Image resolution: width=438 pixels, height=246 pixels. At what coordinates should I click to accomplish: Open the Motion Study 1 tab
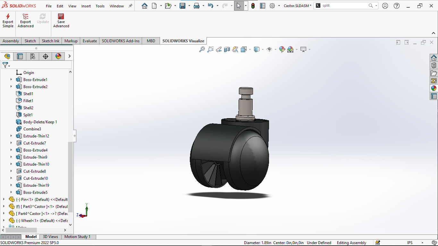[x=78, y=237]
